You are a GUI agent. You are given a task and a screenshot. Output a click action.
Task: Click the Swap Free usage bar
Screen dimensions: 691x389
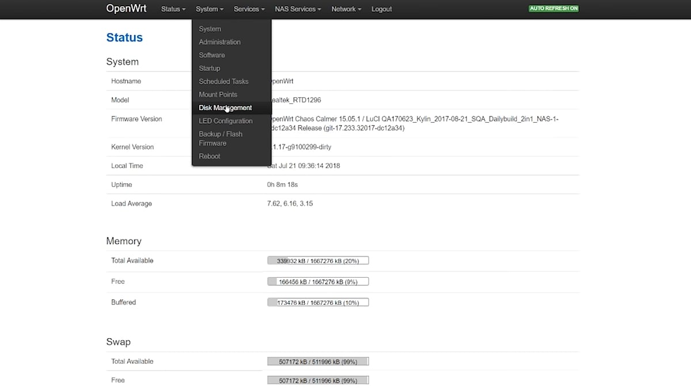coord(317,380)
